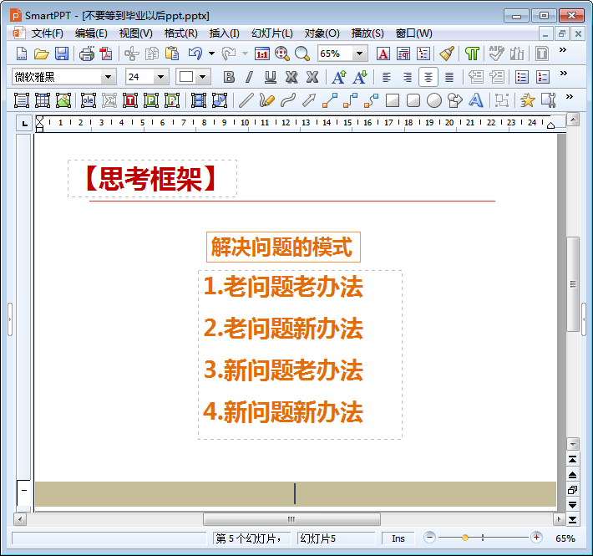Open the 65% zoom level dropdown
The image size is (593, 556).
pos(360,54)
